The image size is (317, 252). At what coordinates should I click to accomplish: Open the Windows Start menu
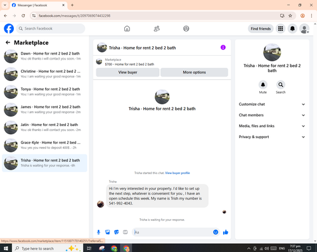6,248
